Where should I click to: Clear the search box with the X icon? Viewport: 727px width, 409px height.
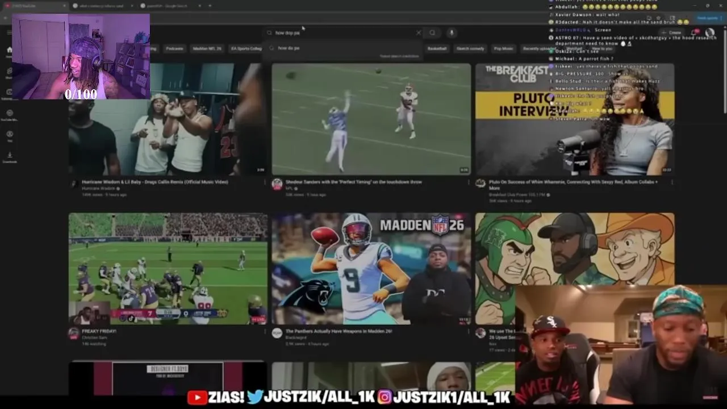419,33
